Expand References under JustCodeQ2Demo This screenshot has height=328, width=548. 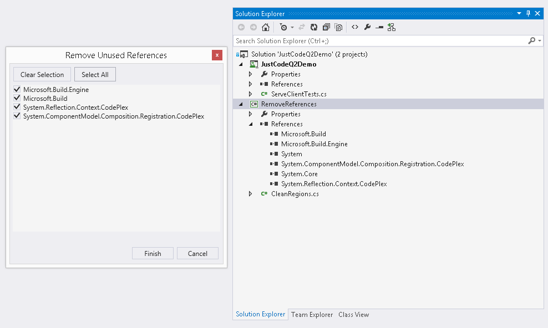pyautogui.click(x=251, y=84)
